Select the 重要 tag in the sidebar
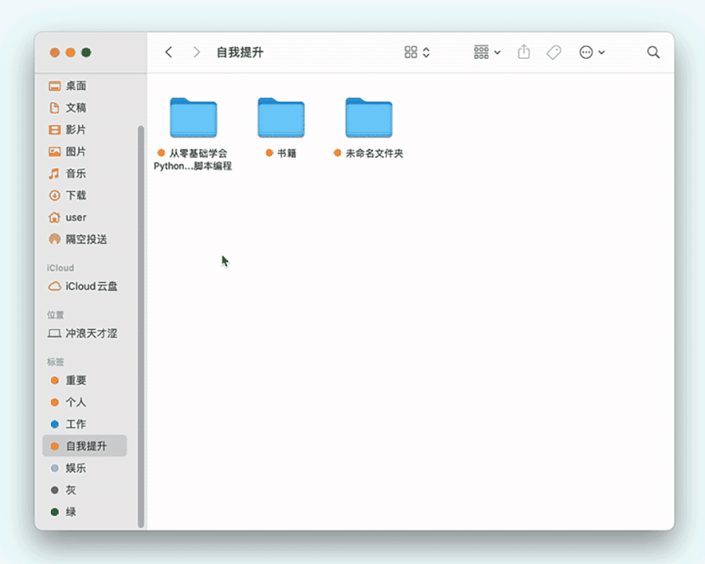Image resolution: width=705 pixels, height=564 pixels. [x=74, y=380]
